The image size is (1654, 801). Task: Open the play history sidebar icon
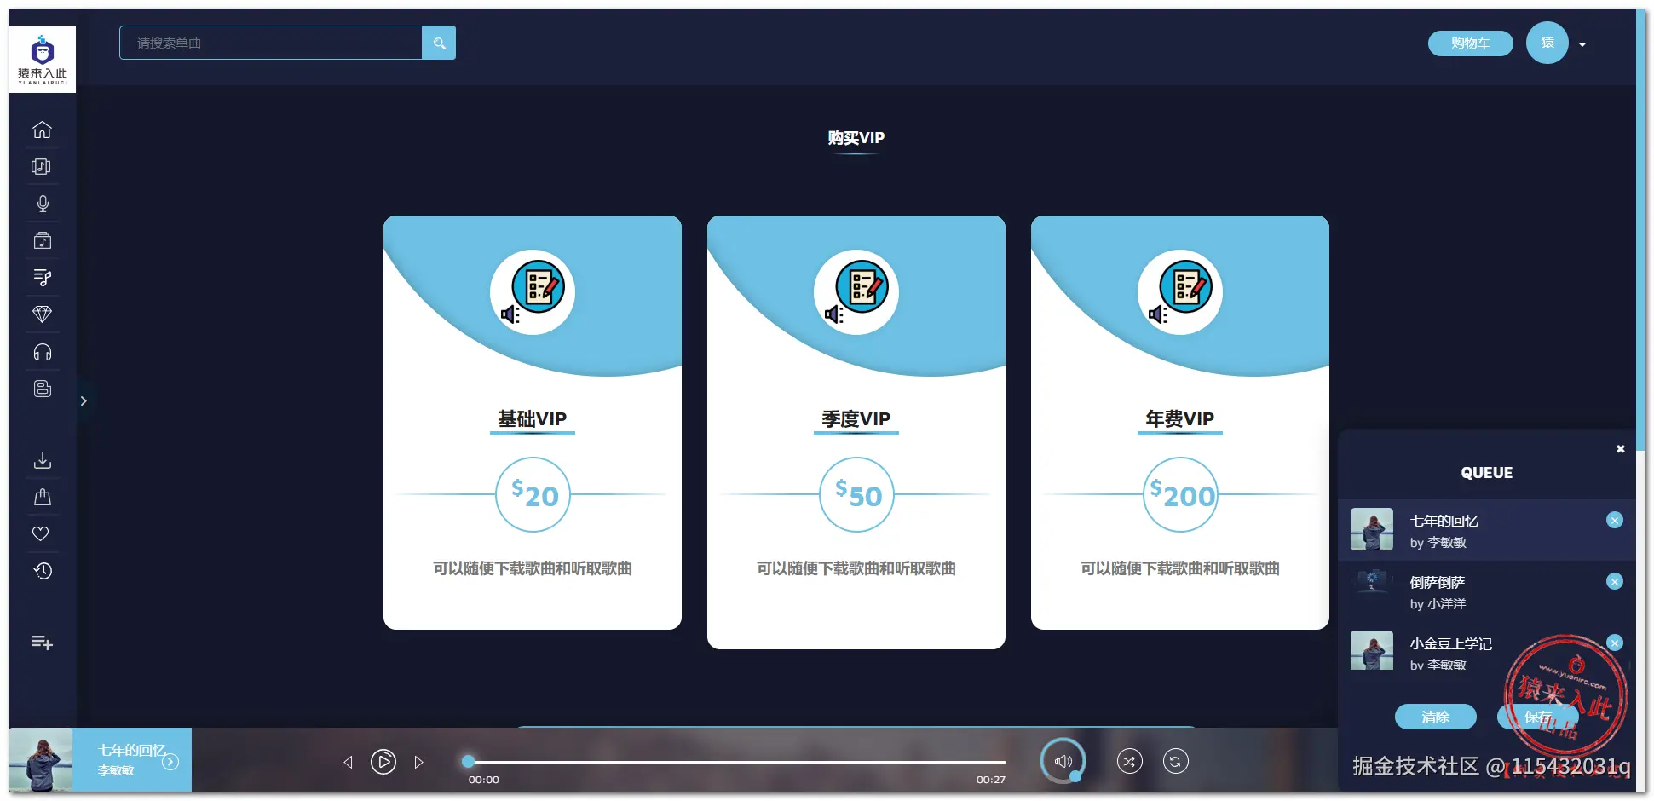(42, 570)
